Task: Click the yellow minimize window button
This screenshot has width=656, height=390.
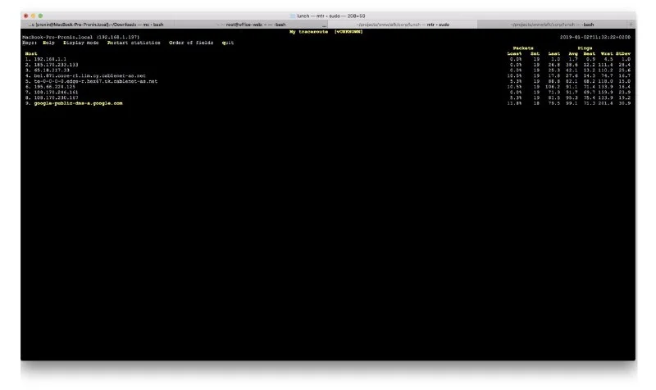Action: pyautogui.click(x=32, y=16)
